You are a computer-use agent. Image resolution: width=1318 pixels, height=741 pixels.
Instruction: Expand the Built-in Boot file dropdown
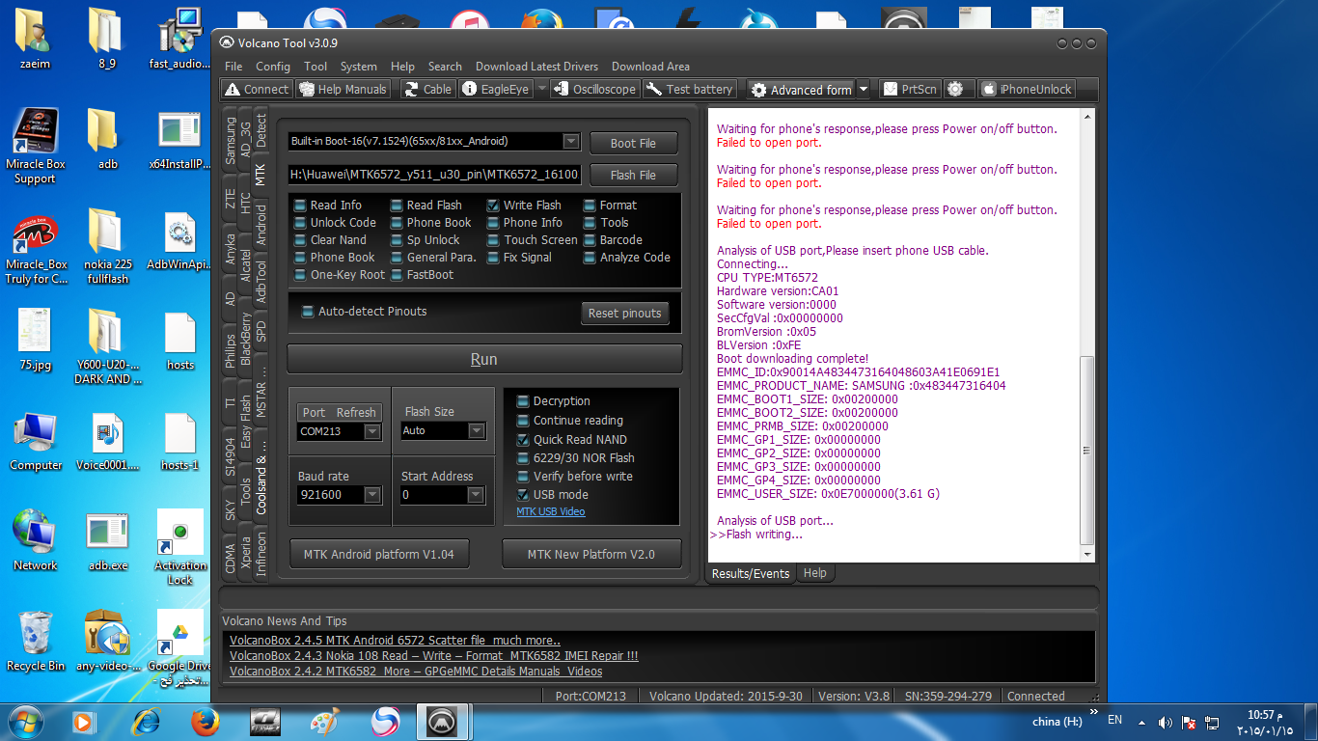tap(571, 142)
